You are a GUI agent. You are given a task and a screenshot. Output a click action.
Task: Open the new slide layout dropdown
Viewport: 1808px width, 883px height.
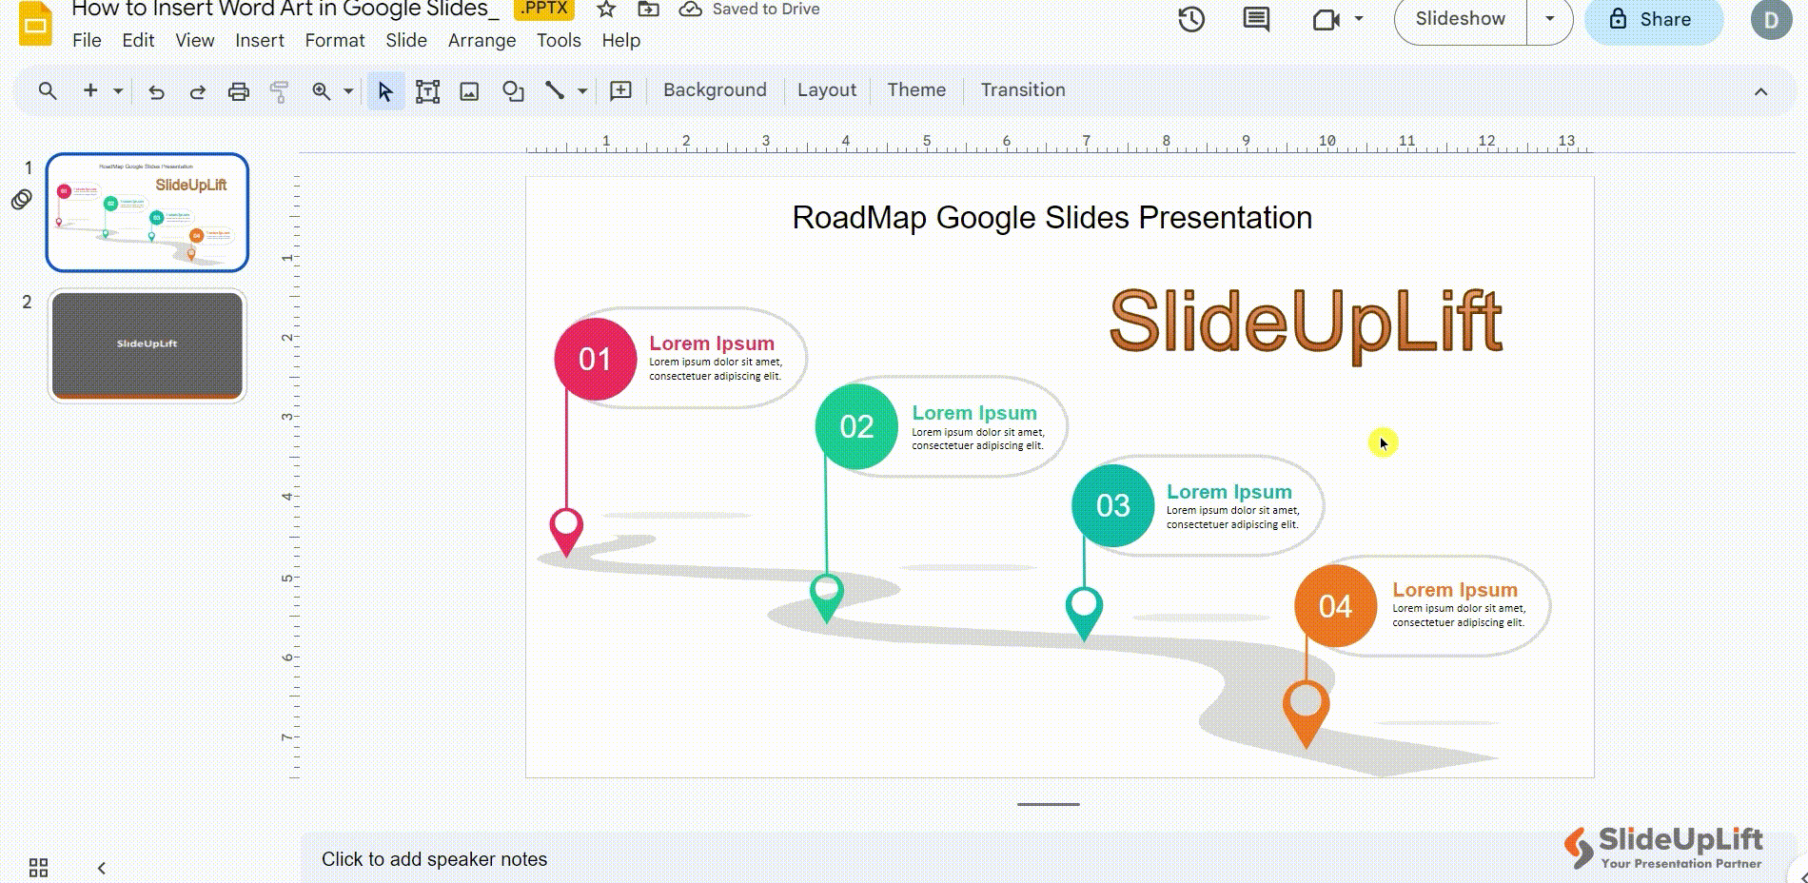[117, 90]
